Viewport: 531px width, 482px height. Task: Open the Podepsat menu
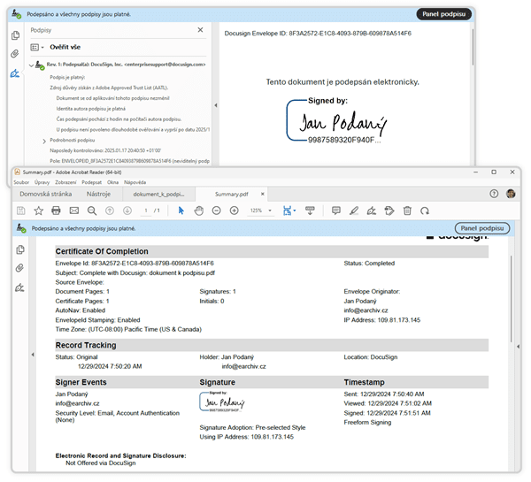91,182
